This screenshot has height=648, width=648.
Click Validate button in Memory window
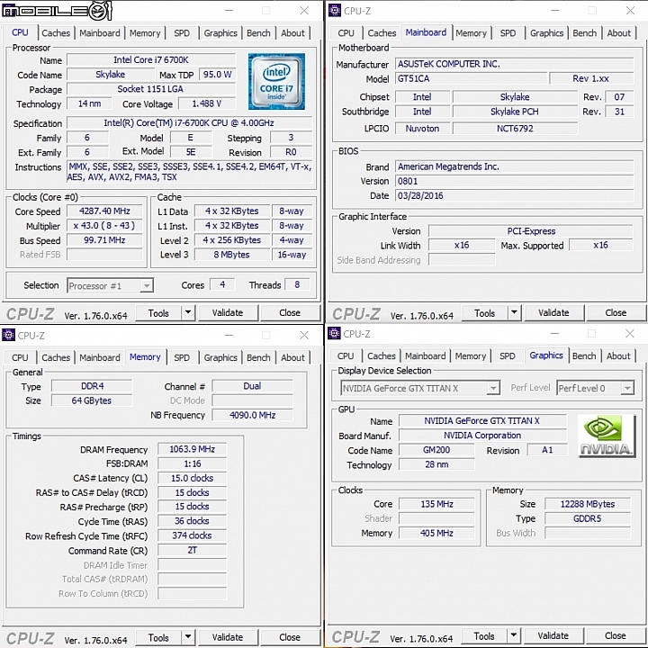[228, 637]
